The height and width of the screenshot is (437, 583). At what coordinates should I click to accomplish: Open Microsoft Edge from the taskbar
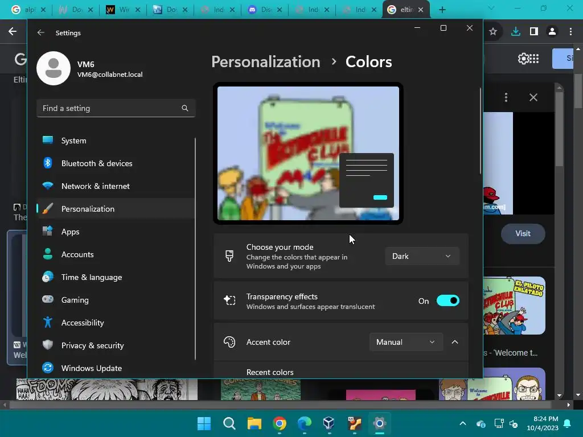pos(305,423)
